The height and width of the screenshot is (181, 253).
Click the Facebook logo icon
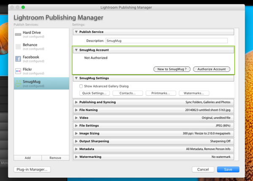[18, 59]
